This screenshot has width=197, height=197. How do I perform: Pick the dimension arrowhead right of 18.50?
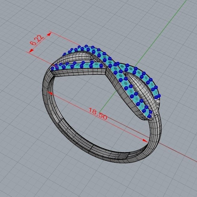(x=145, y=141)
